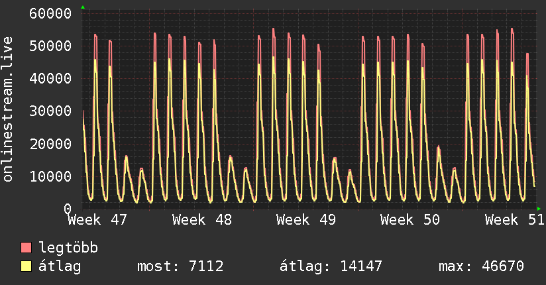Click the Week 48 axis label

tap(202, 220)
